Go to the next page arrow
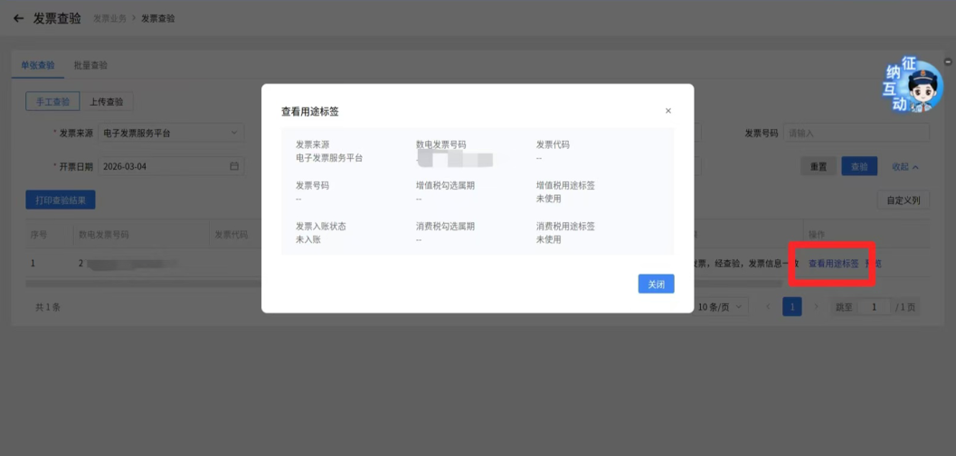The width and height of the screenshot is (956, 456). coord(816,307)
